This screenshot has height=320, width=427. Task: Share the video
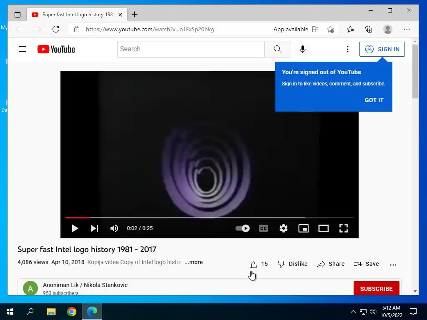point(331,264)
